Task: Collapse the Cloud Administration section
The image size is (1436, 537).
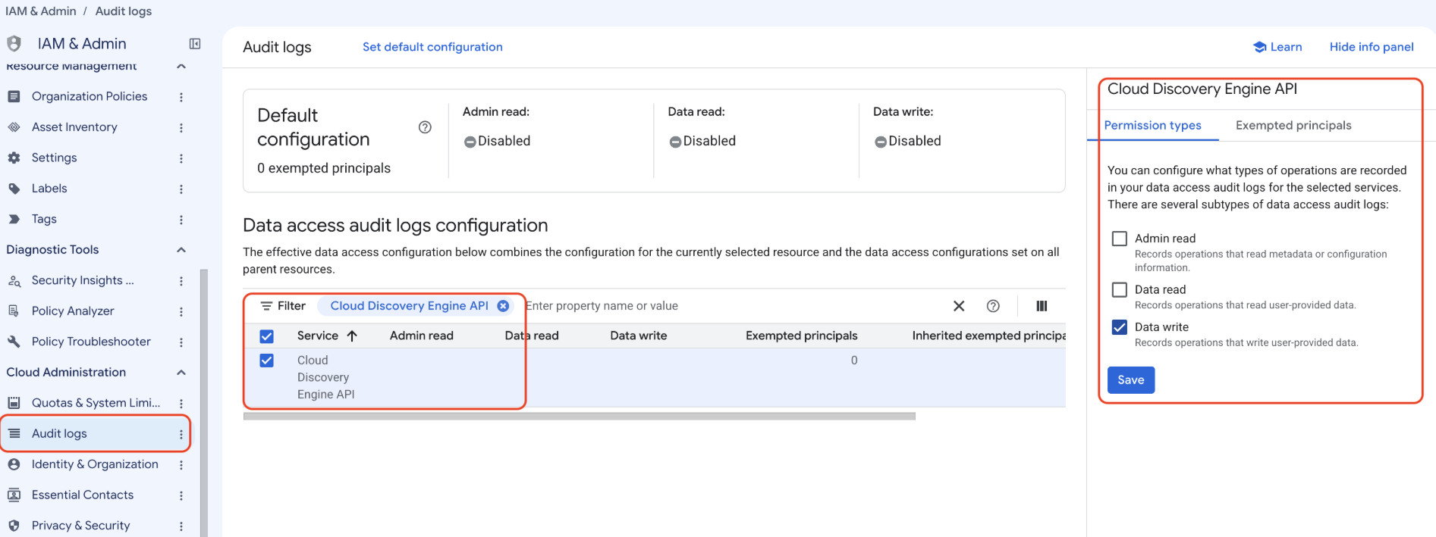Action: (x=181, y=373)
